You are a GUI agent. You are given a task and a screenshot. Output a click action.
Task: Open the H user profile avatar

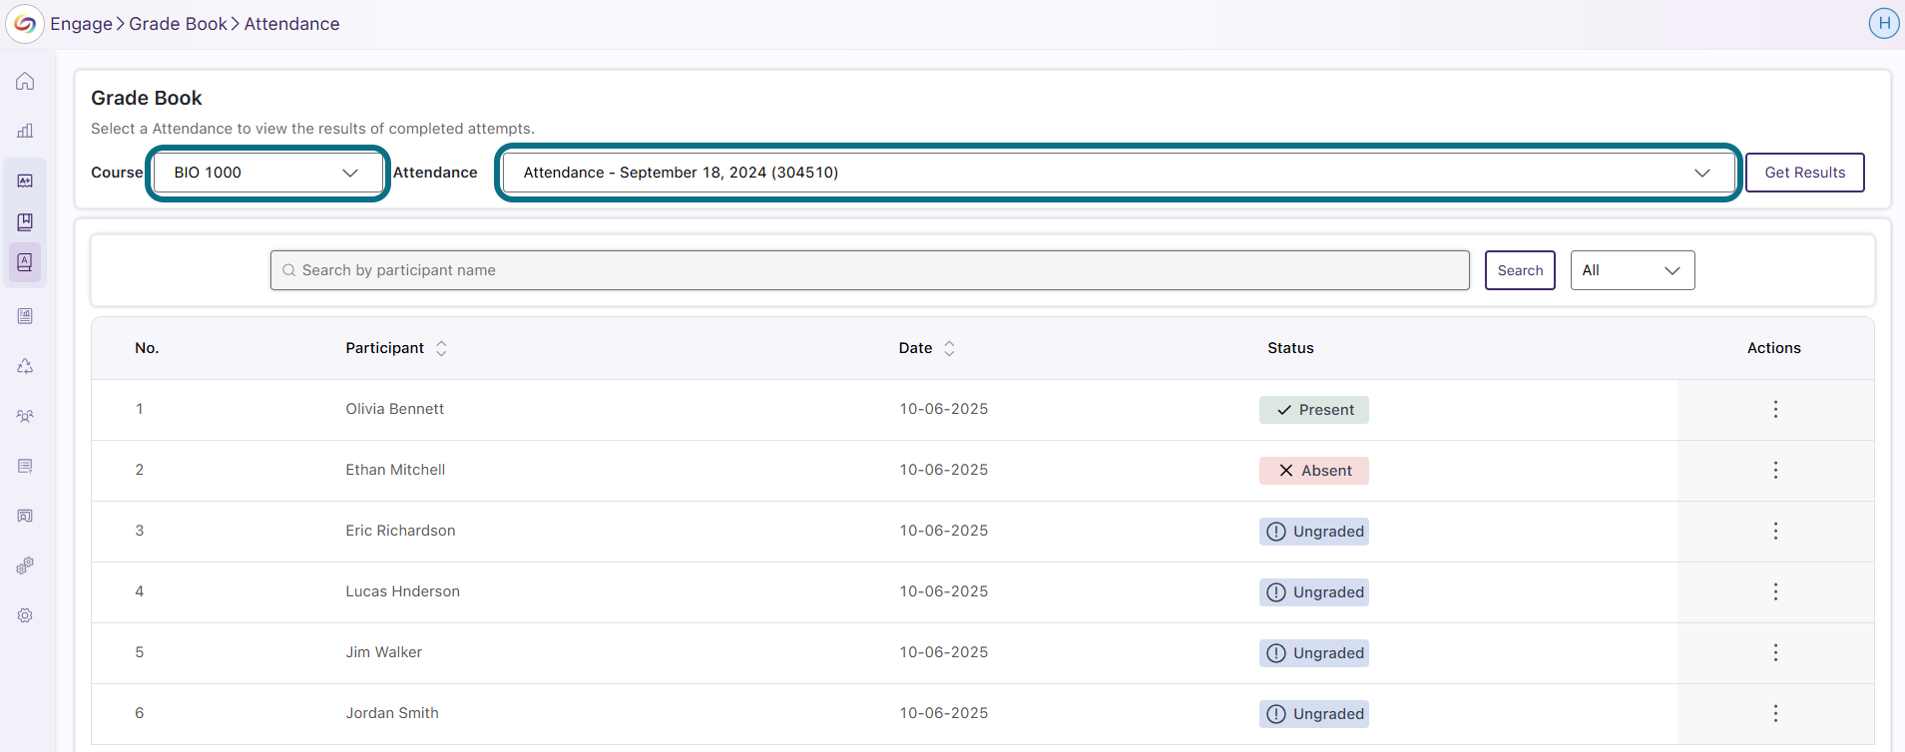tap(1884, 23)
